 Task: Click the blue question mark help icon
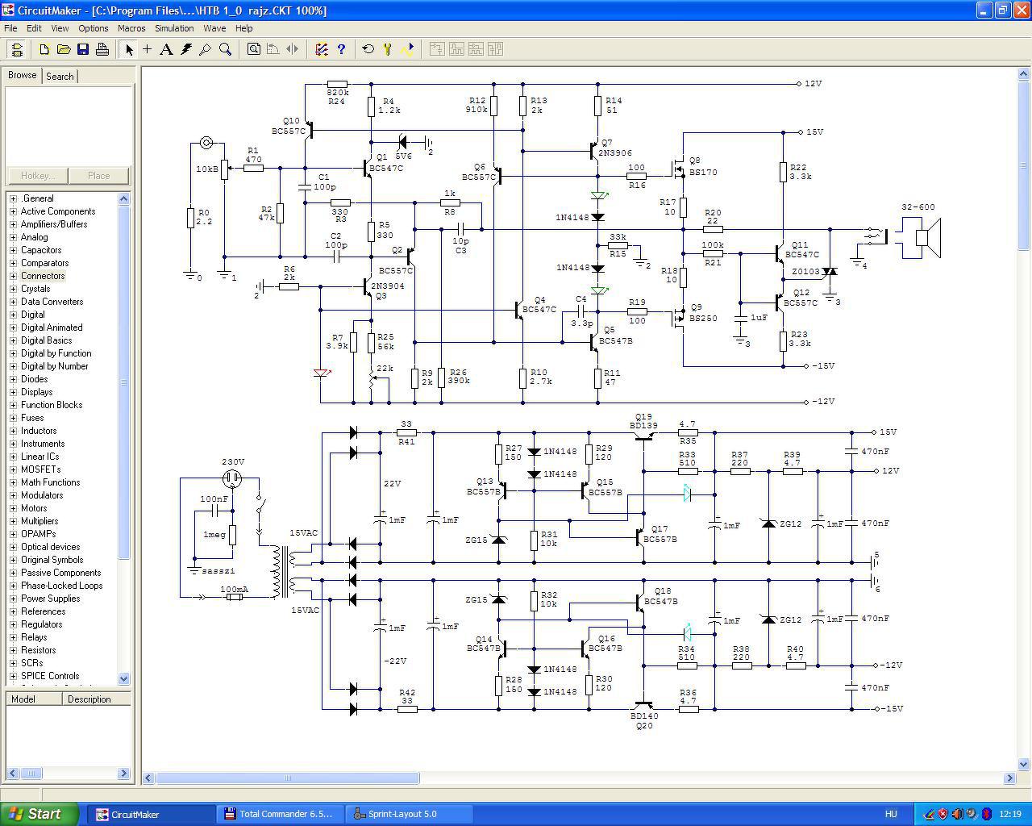[341, 49]
